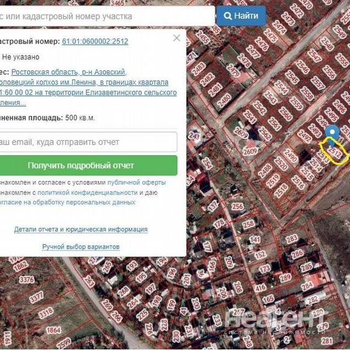Focus the email input for the report
This screenshot has height=350, width=350.
(88, 142)
